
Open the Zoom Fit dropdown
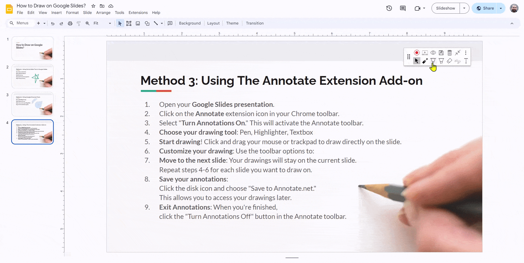[x=110, y=23]
